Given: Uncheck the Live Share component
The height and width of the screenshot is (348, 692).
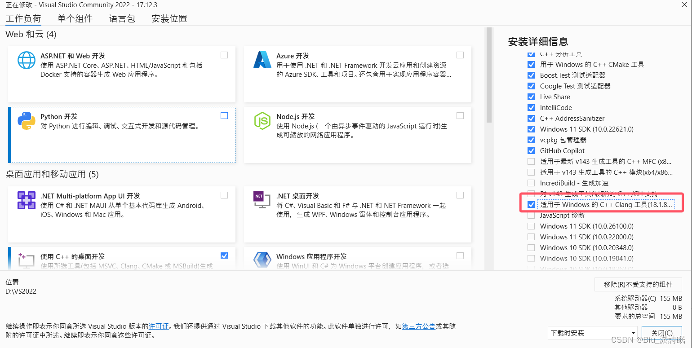Looking at the screenshot, I should point(531,97).
